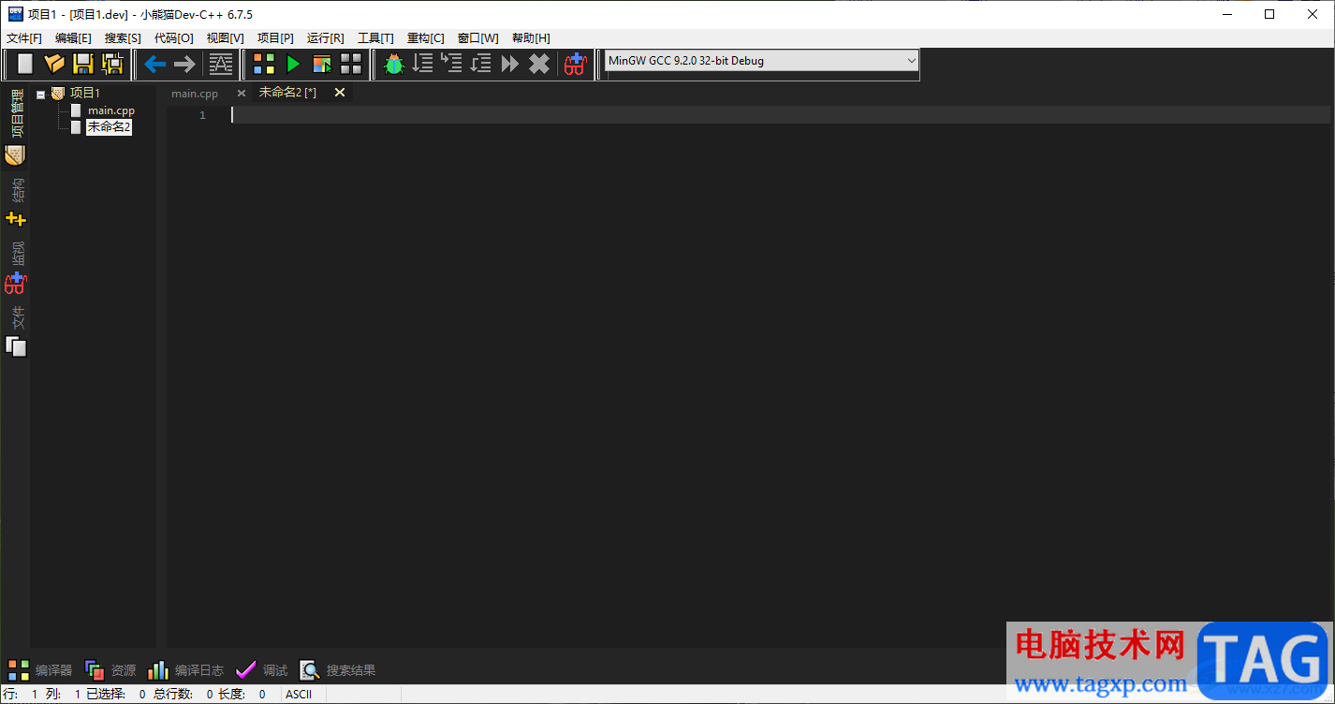Create a new source file
This screenshot has width=1335, height=704.
(25, 64)
